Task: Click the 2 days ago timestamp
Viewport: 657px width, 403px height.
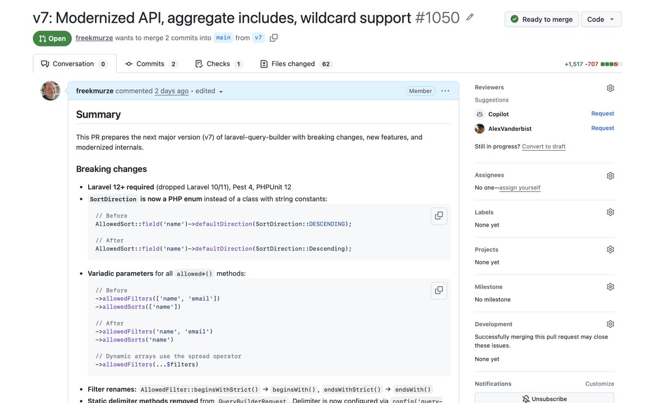Action: point(171,91)
